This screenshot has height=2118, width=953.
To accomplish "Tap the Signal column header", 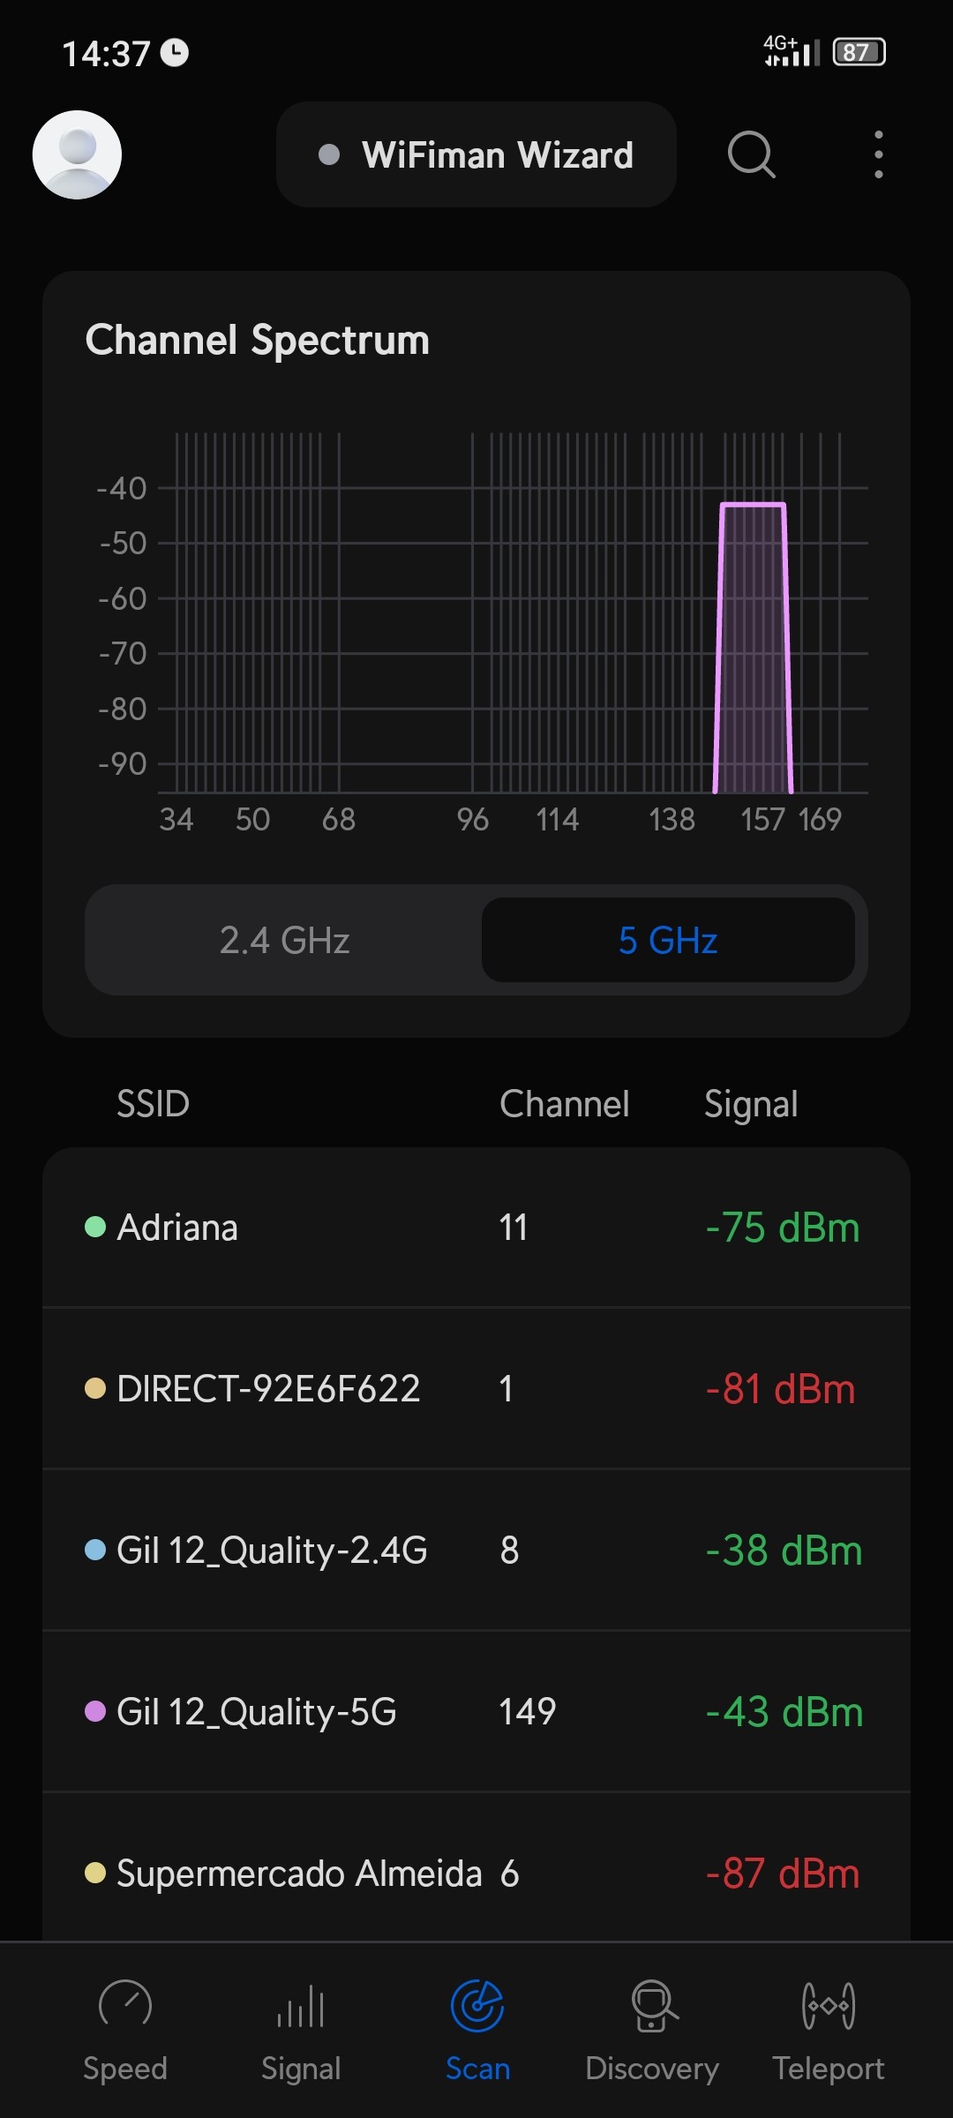I will (x=751, y=1104).
